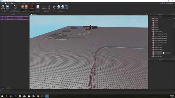This screenshot has height=98, width=175.
Task: Switch to the HOME ribbon tab
Action: coord(19,3)
